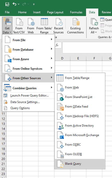This screenshot has width=112, height=178.
Task: Open Existing Connections
Action: 75,26
